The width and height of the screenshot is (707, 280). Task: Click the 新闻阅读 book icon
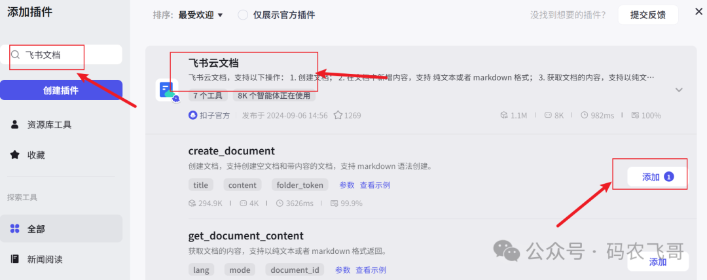[15, 259]
